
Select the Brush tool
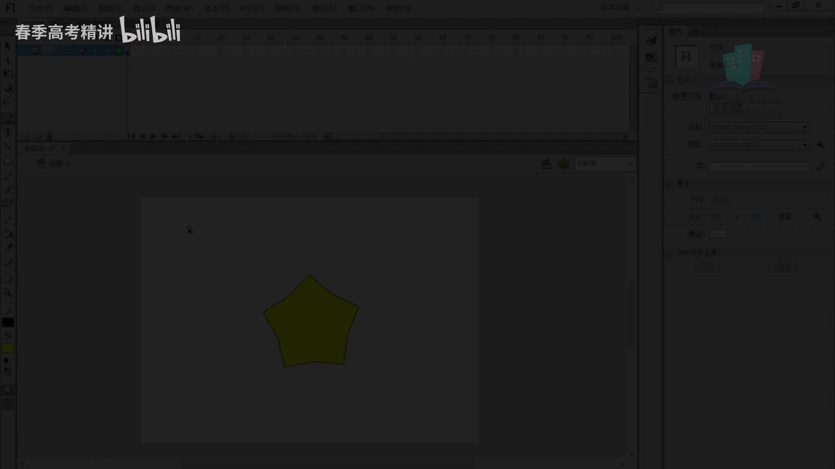[x=8, y=189]
